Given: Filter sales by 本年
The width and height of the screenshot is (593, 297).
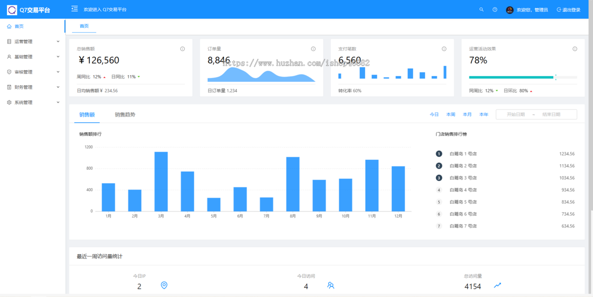Looking at the screenshot, I should pos(484,114).
